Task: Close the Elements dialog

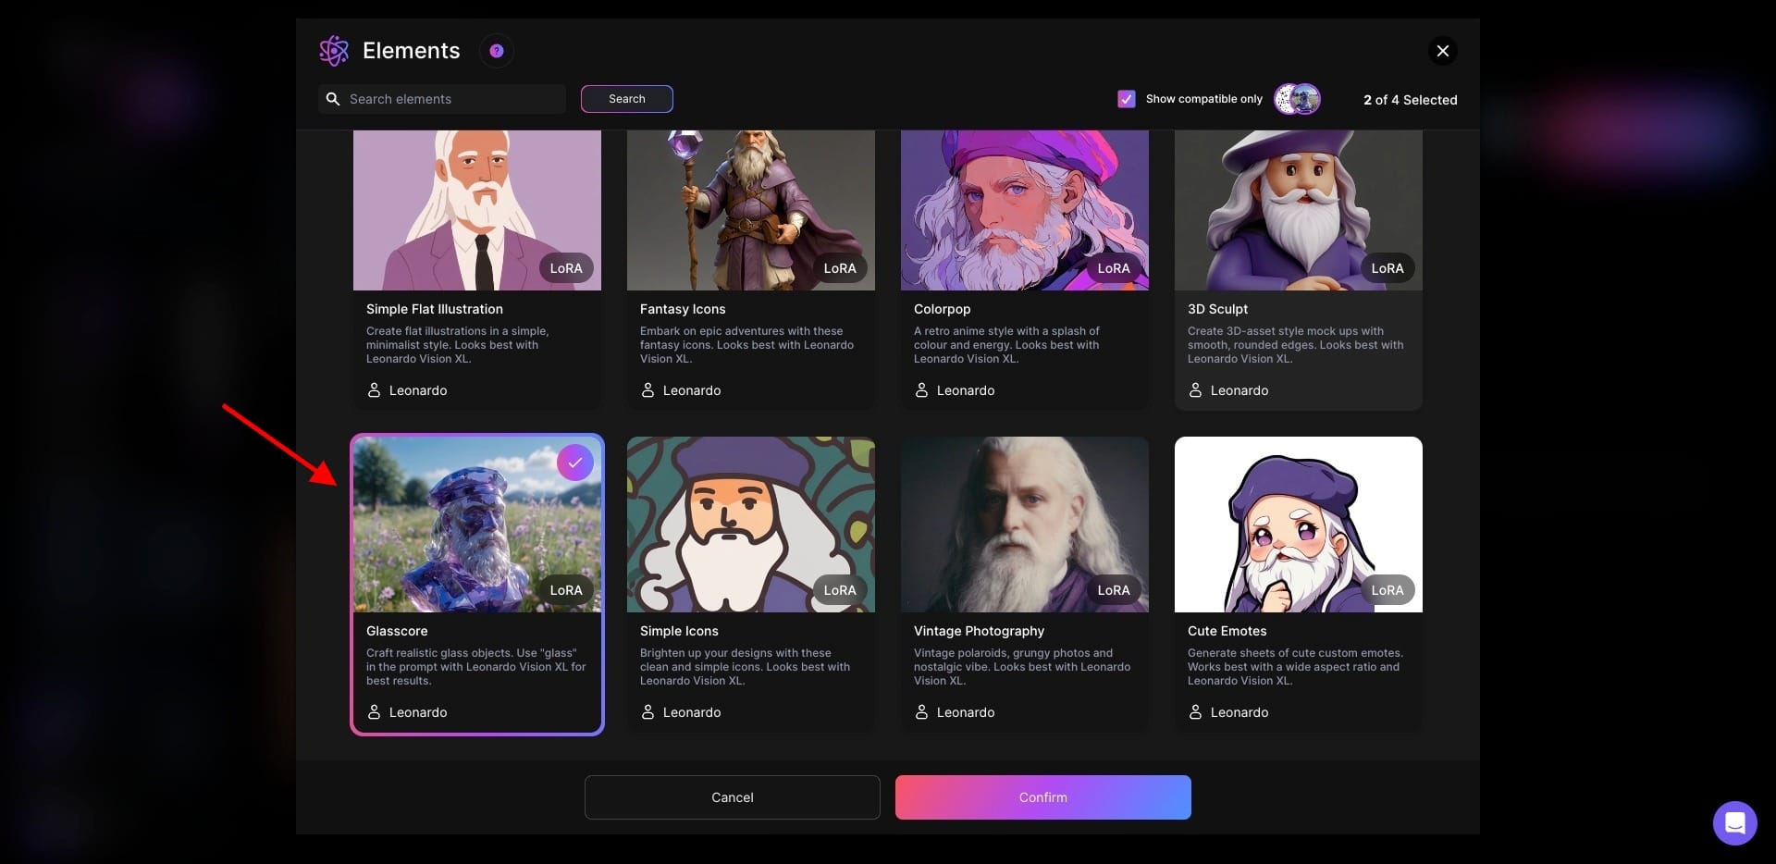Action: click(1443, 51)
